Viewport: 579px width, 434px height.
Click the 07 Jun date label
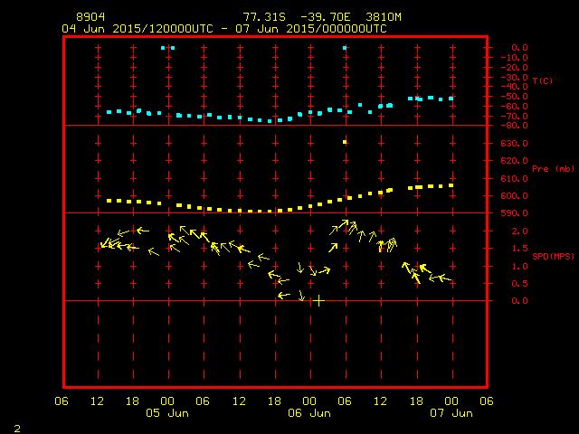click(451, 413)
